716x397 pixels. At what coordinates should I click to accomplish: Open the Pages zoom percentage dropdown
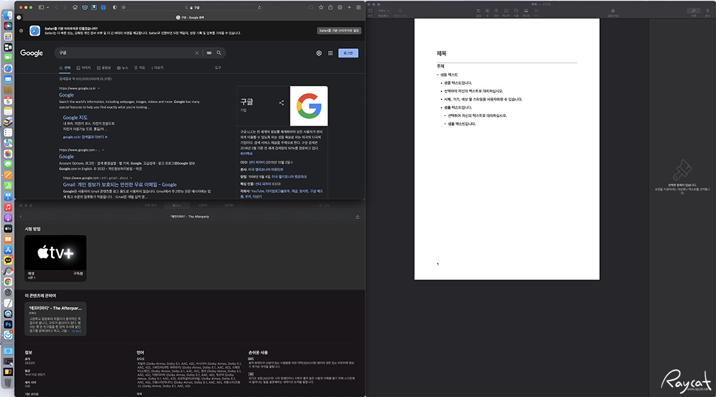[384, 11]
